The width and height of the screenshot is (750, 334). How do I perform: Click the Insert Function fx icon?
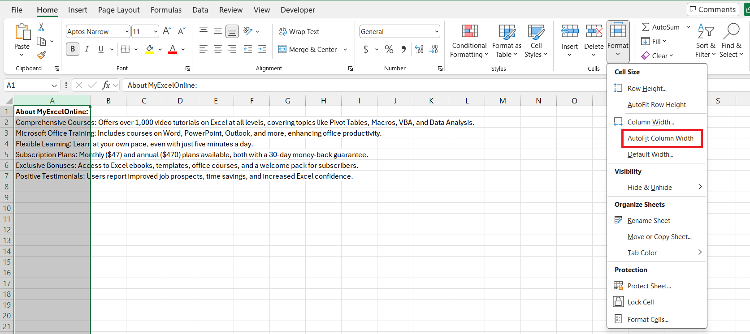tap(106, 85)
